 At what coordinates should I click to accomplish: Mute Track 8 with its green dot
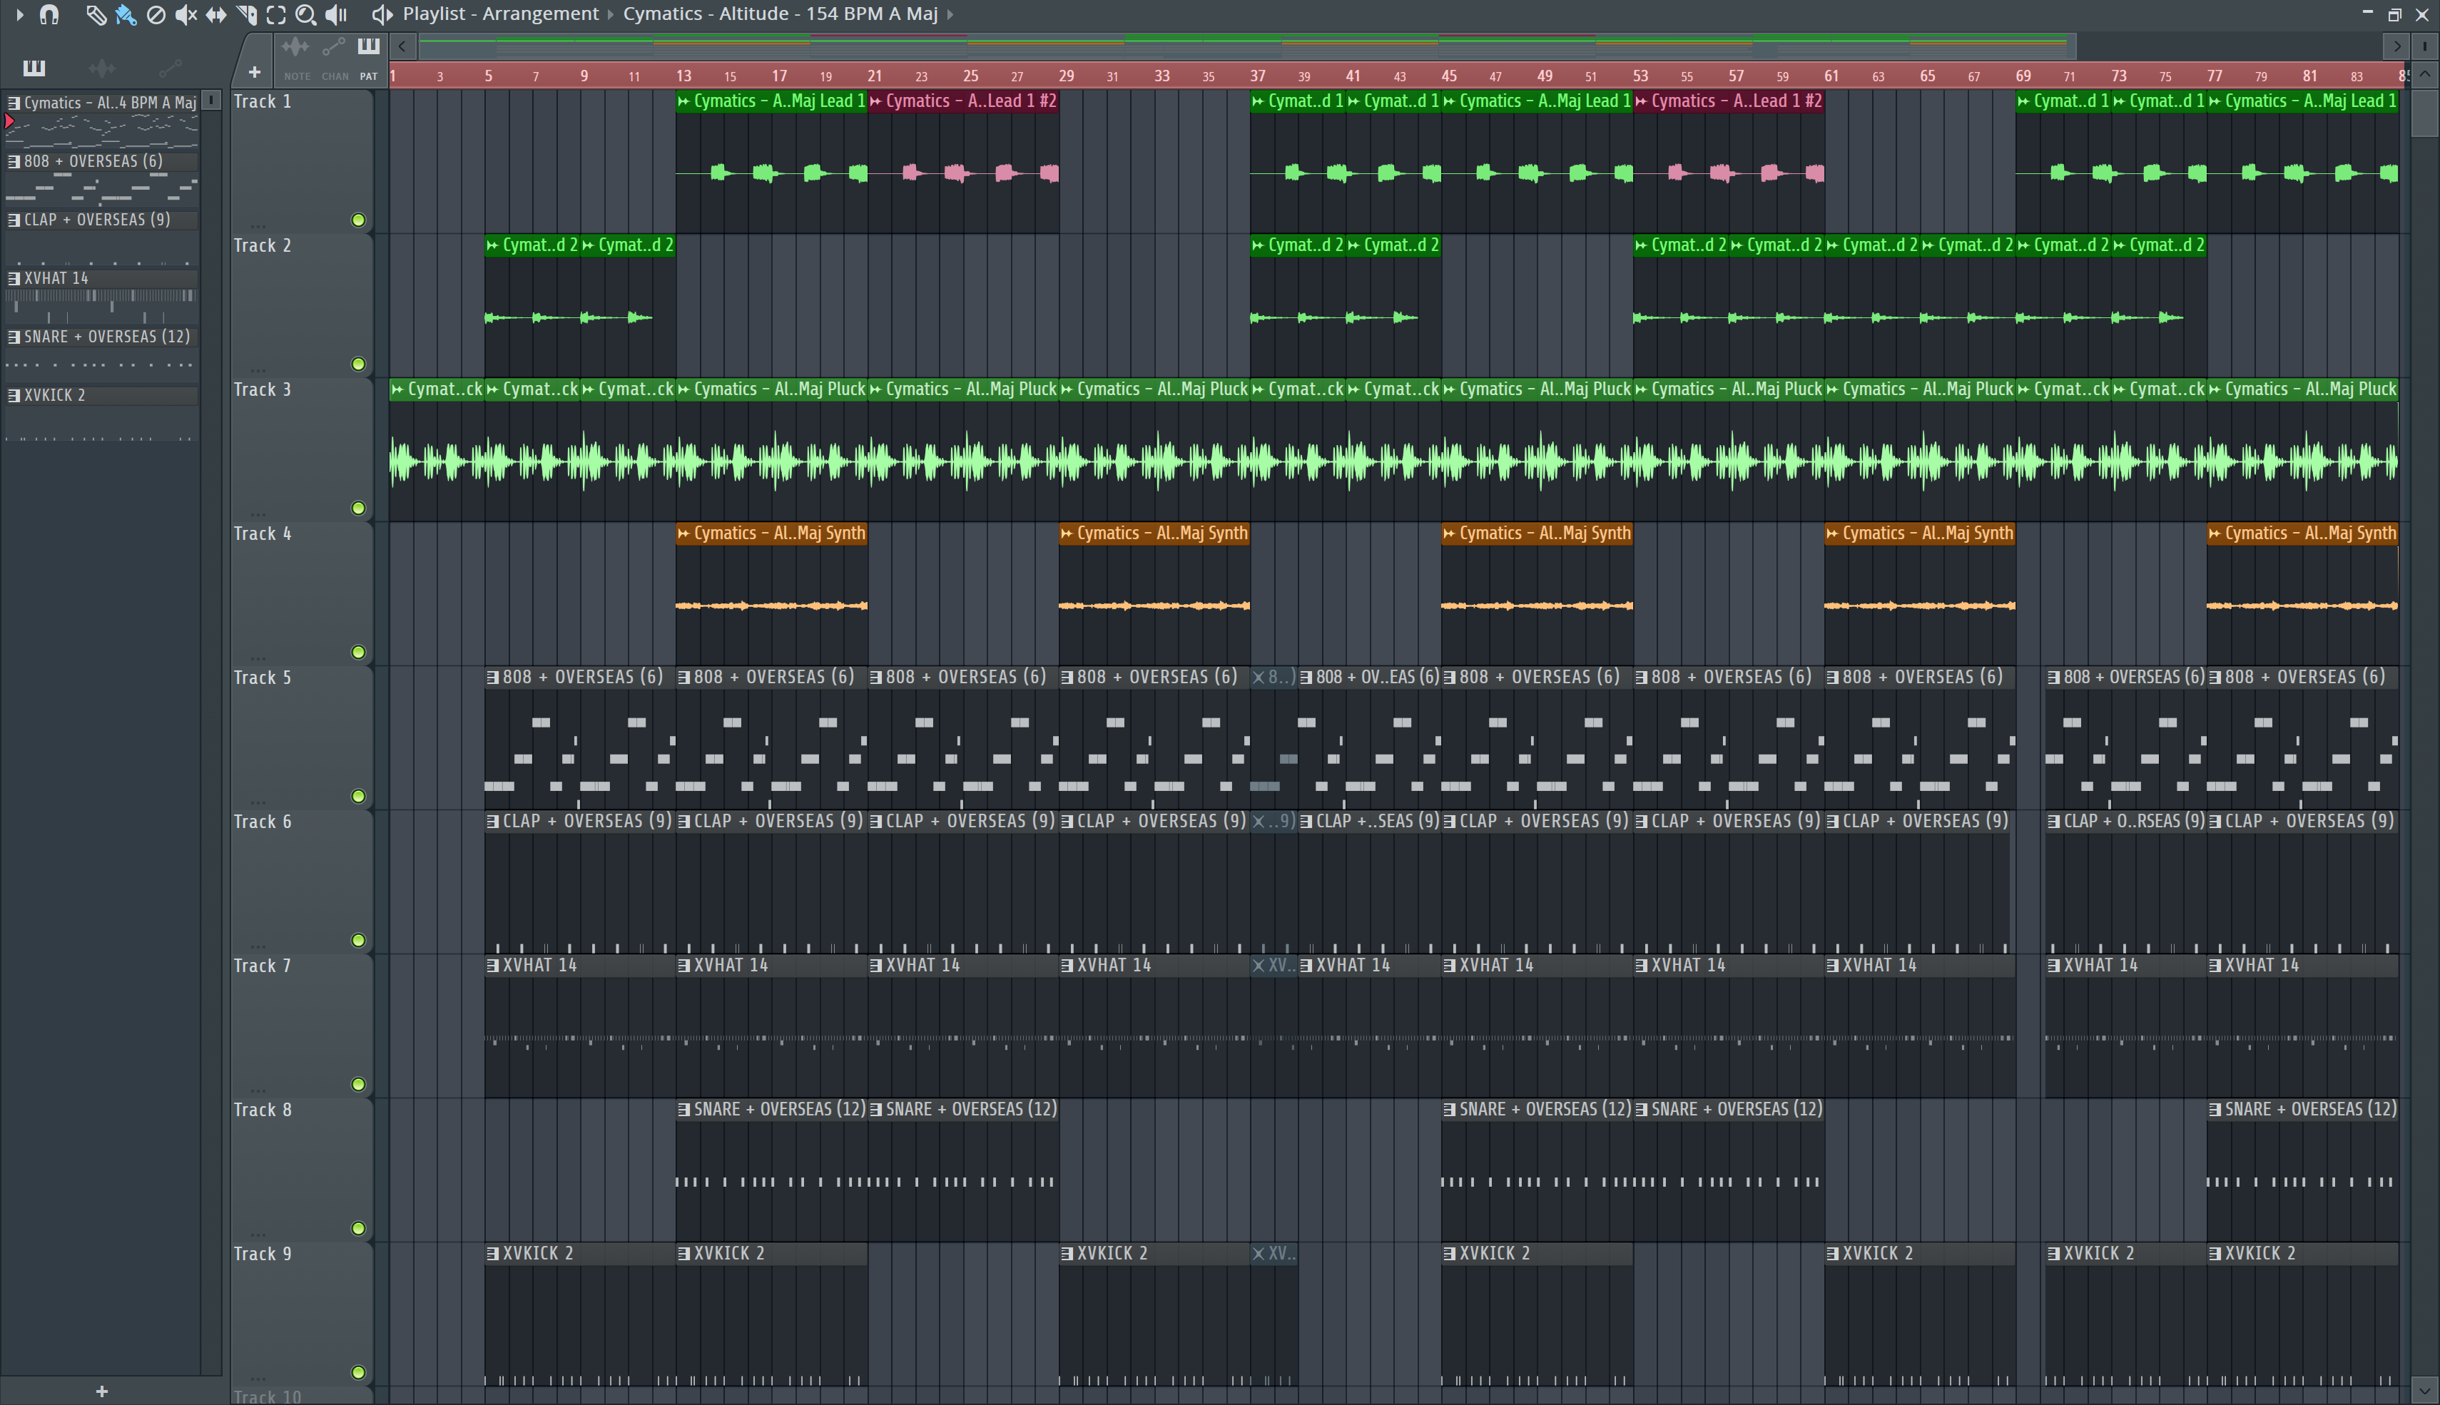(x=358, y=1228)
